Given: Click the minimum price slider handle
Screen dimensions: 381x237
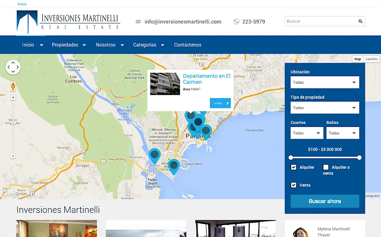Looking at the screenshot, I should click(x=290, y=157).
